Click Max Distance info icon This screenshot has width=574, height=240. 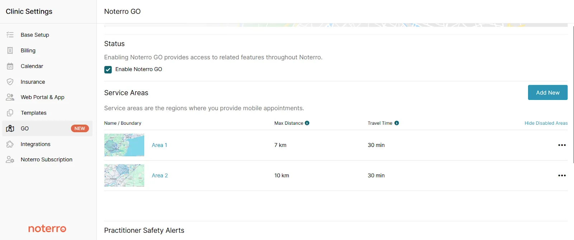pyautogui.click(x=307, y=123)
